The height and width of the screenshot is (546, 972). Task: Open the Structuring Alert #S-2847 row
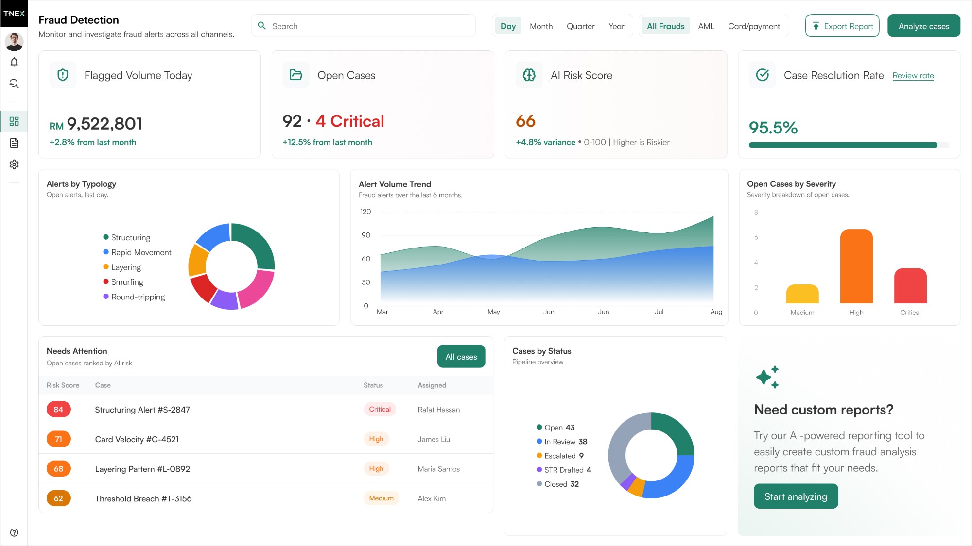266,409
